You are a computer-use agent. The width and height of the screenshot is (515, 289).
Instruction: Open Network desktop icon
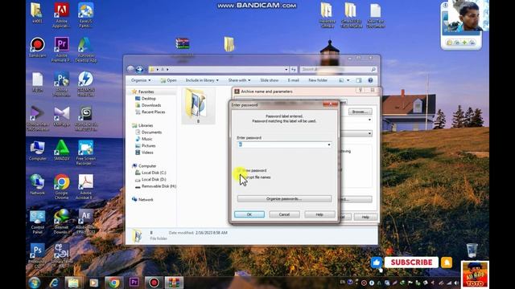pos(38,185)
